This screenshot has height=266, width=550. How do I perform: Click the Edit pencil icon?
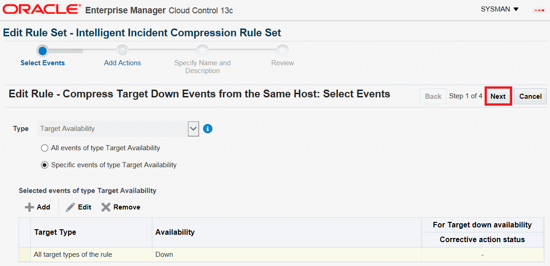tap(70, 207)
